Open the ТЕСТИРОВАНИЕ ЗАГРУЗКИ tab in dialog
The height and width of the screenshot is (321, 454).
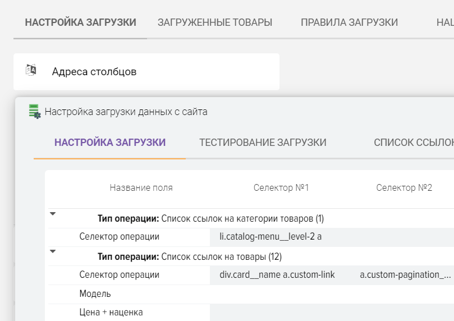coord(263,142)
